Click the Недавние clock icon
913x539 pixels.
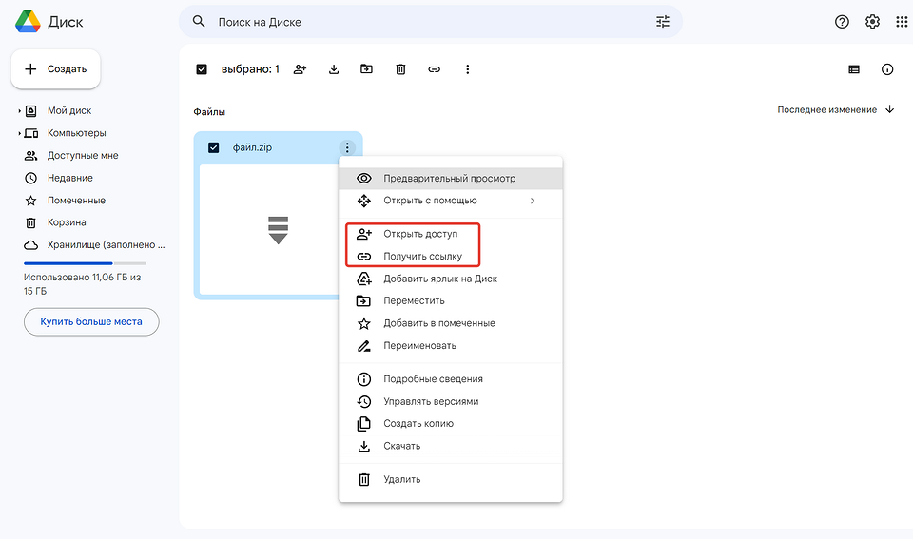(30, 178)
